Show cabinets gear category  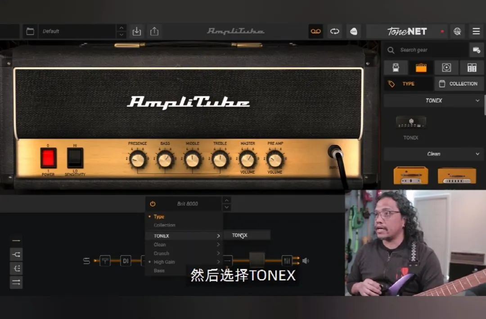(x=446, y=67)
